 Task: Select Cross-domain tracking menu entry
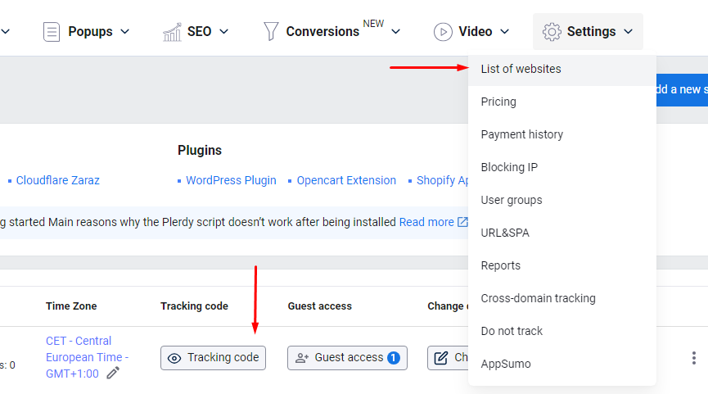(538, 298)
